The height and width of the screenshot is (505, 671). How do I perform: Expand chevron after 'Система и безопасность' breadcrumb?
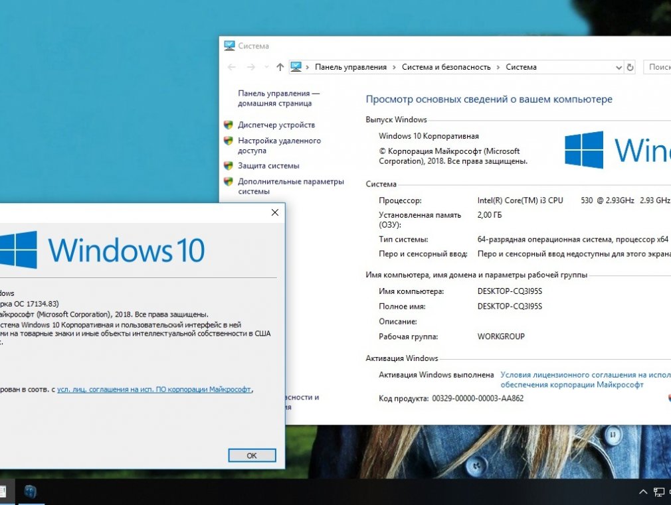coord(498,67)
